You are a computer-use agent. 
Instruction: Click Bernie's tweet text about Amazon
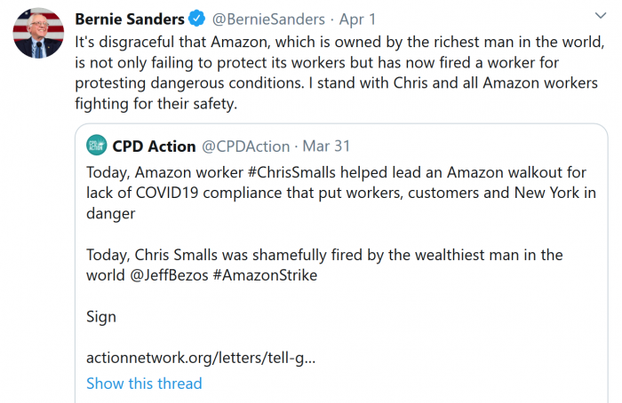[x=338, y=62]
